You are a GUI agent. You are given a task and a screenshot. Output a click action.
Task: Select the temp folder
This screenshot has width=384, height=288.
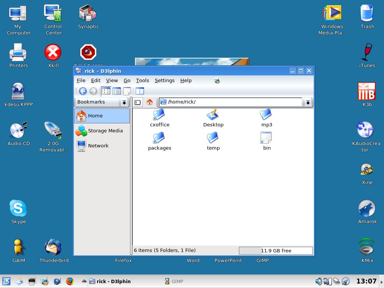pyautogui.click(x=213, y=141)
